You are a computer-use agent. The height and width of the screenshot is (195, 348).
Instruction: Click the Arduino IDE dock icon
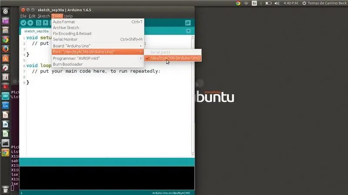tap(5, 96)
